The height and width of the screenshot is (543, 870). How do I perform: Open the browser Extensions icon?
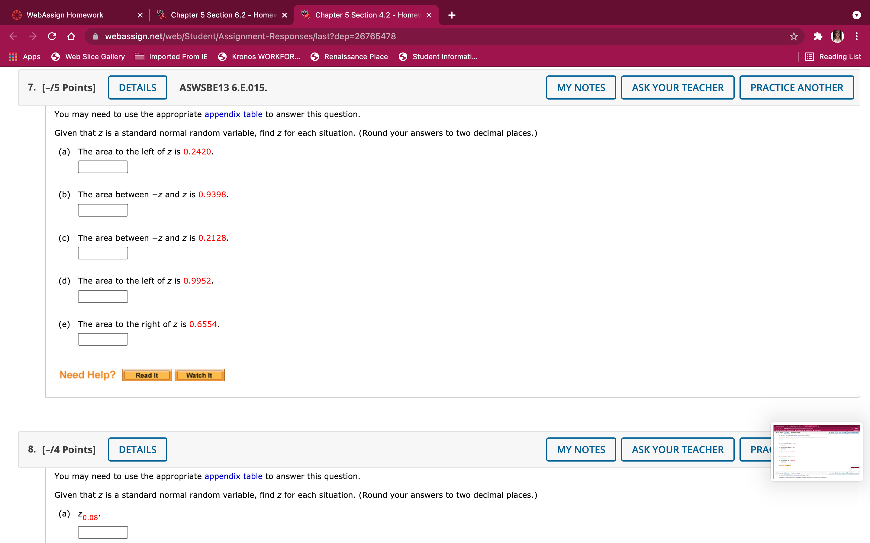[818, 36]
